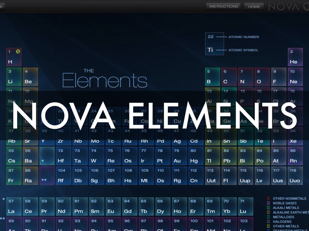Click the sample Ti tile in the key

tap(214, 44)
